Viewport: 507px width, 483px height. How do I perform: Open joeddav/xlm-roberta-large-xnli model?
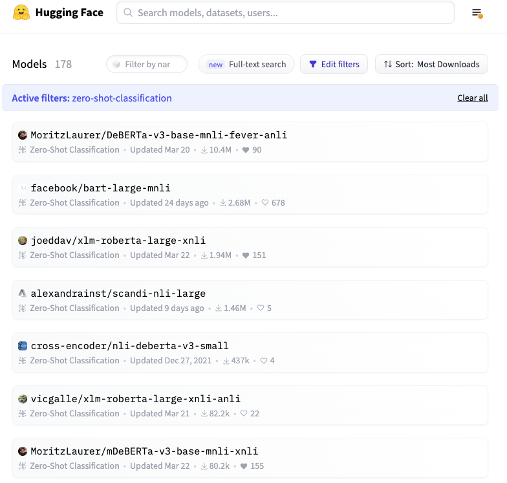coord(118,241)
